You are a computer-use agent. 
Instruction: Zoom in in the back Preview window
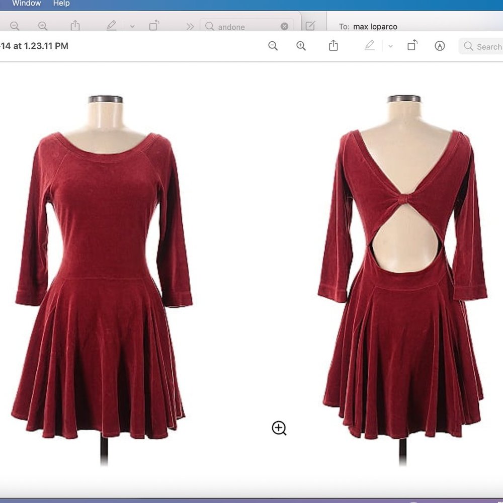coord(43,26)
